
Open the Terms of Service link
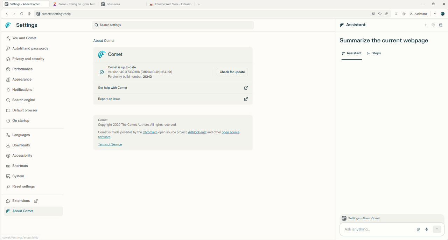click(110, 144)
